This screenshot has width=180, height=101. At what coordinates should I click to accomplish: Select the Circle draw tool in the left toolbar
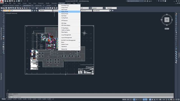click(3, 26)
